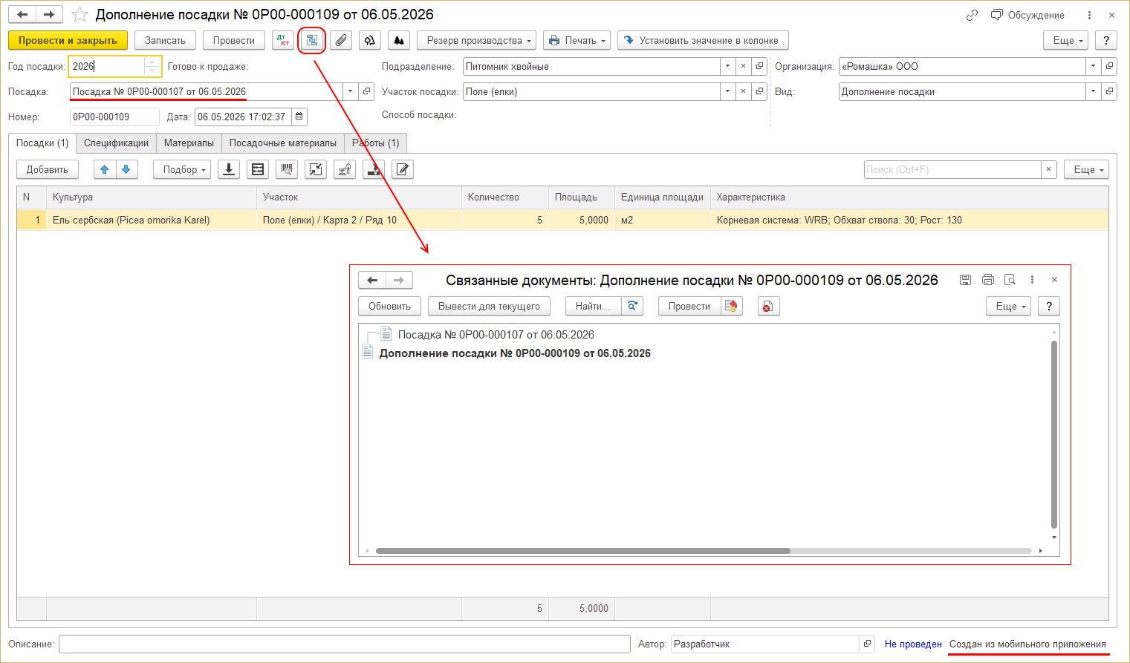The width and height of the screenshot is (1130, 663).
Task: Click the calendar icon in Дата field
Action: point(299,117)
